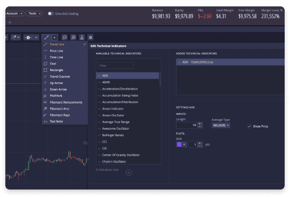Click the add indicator plus circle button
The height and width of the screenshot is (197, 290).
128,172
